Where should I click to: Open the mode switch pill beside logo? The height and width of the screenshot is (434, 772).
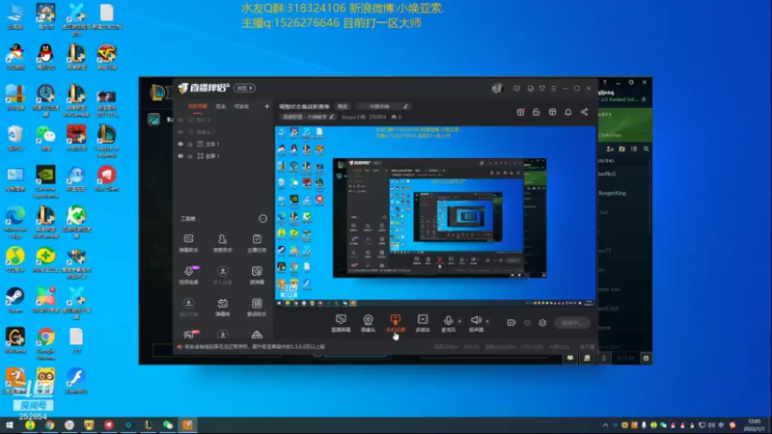tap(244, 88)
